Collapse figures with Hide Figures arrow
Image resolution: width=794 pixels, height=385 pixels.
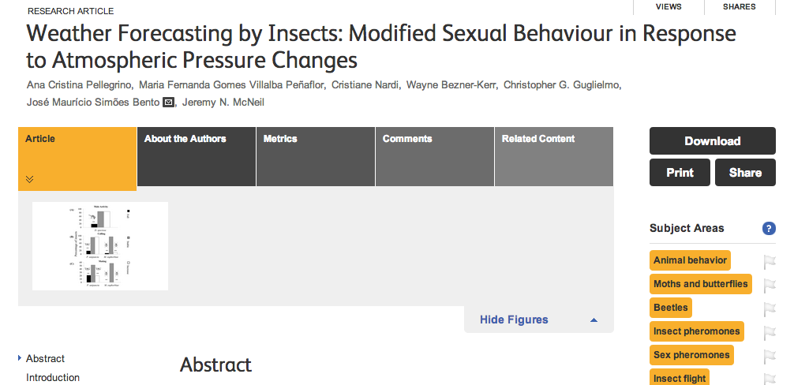(x=594, y=320)
